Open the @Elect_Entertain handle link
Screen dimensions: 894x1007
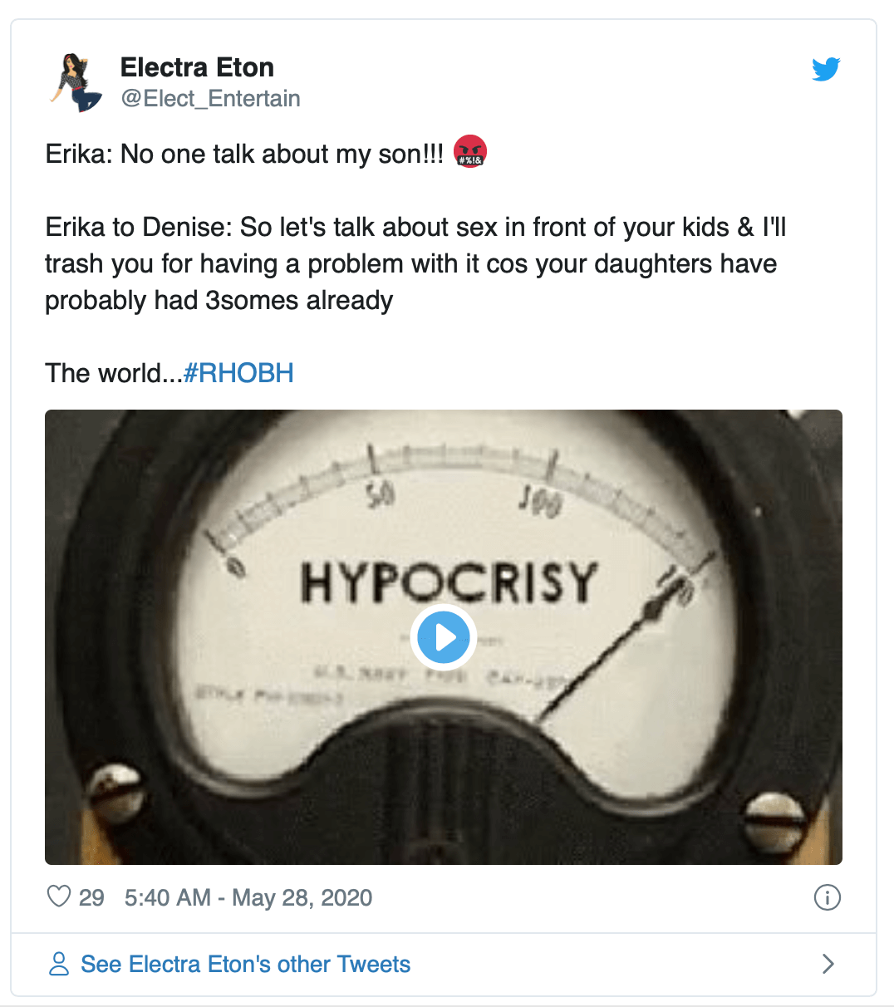pos(210,99)
